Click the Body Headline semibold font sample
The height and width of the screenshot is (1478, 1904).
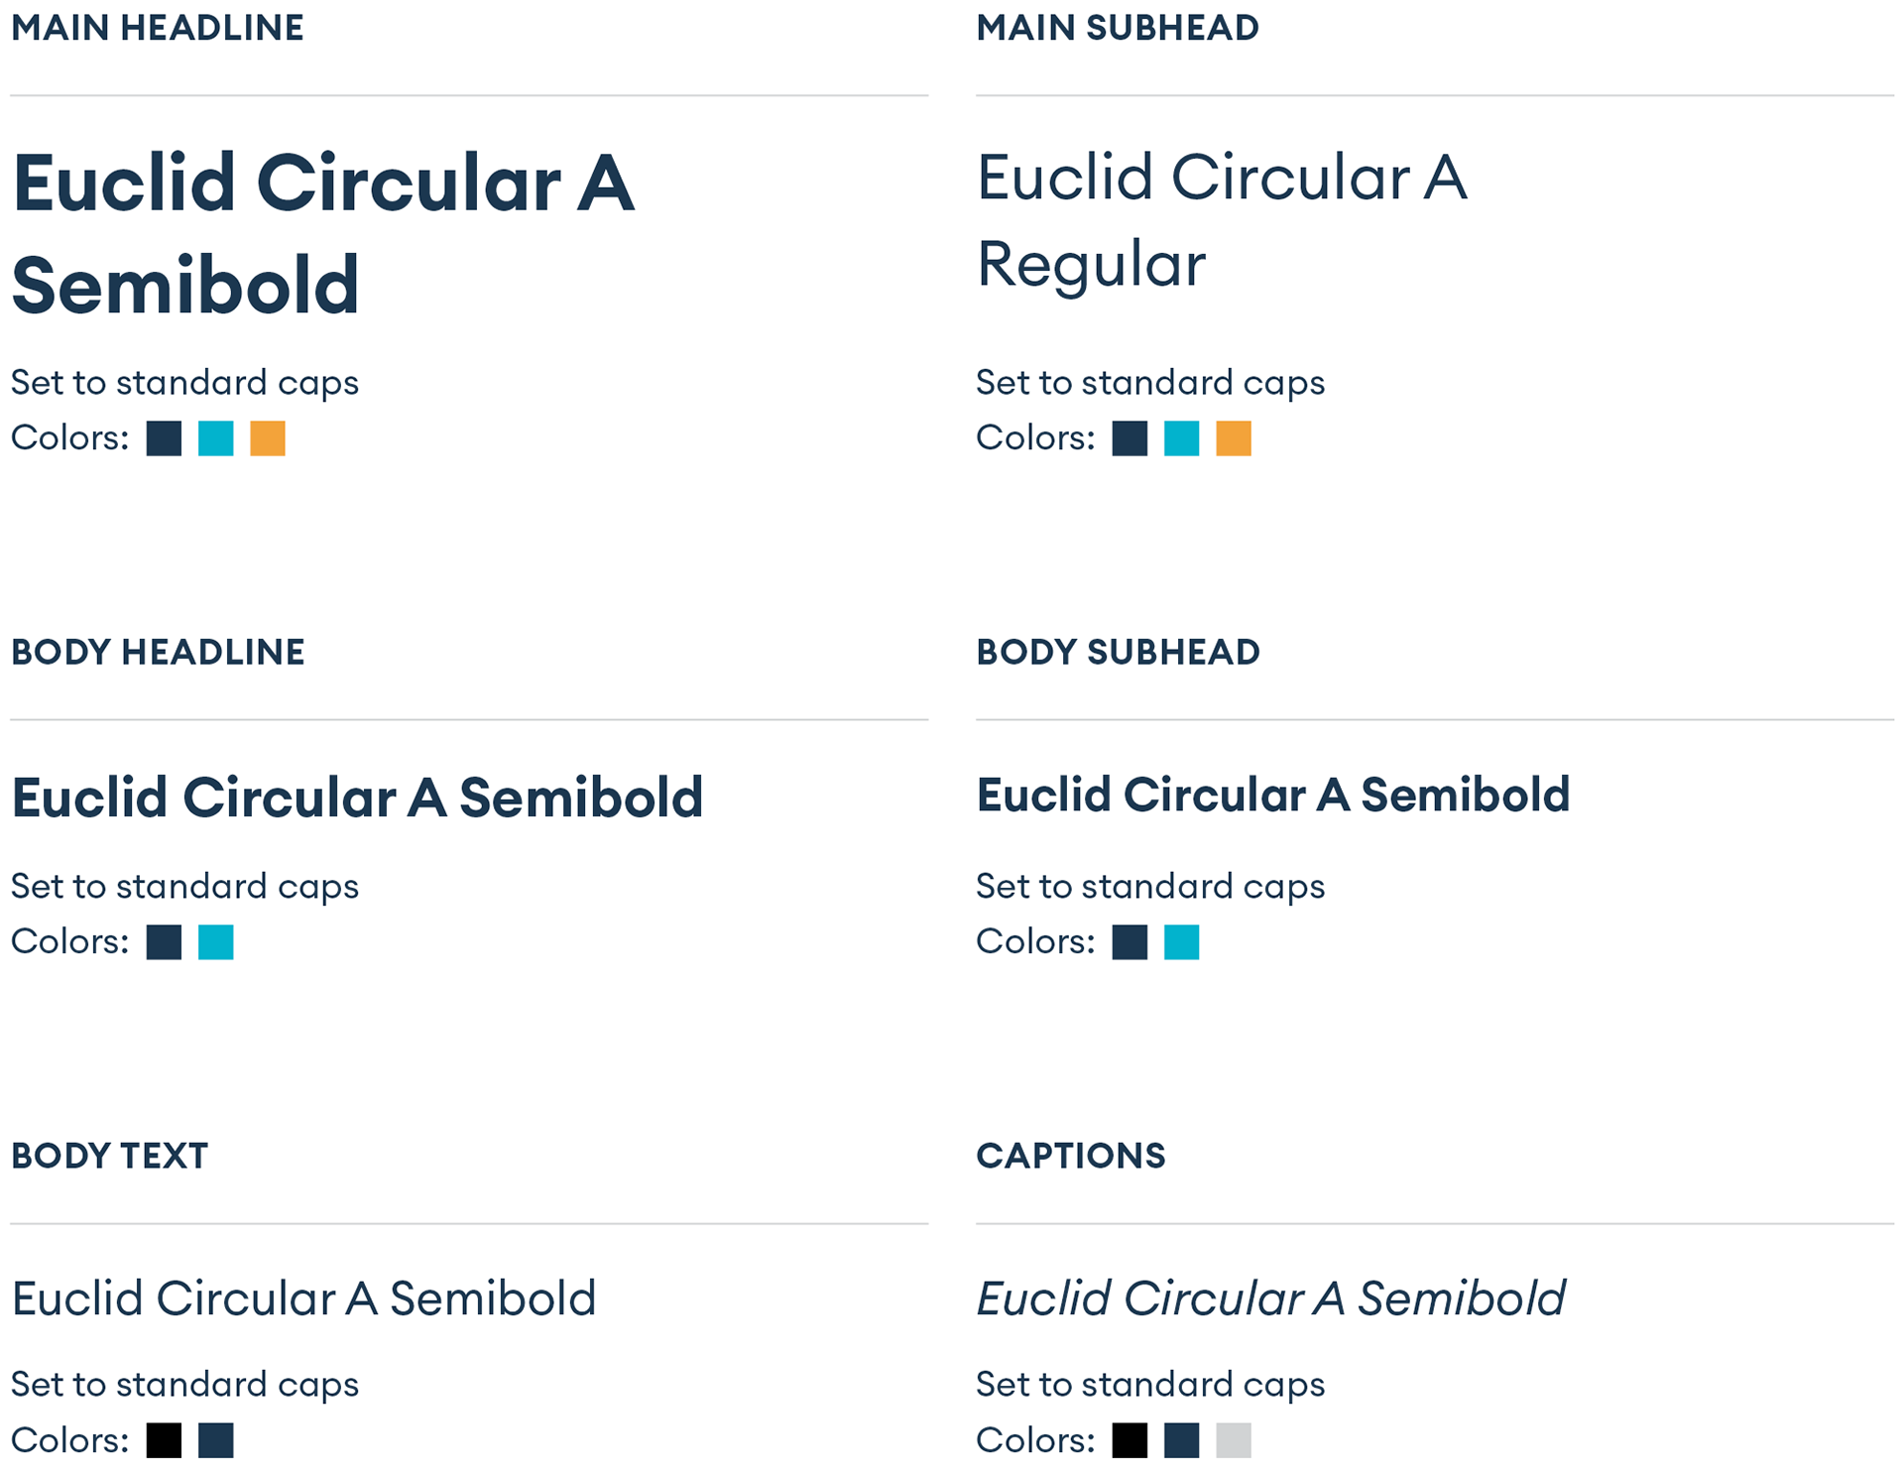(357, 798)
